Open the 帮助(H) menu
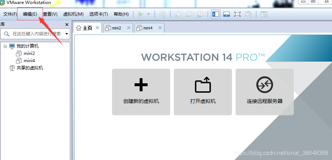This screenshot has width=332, height=160. point(121,14)
